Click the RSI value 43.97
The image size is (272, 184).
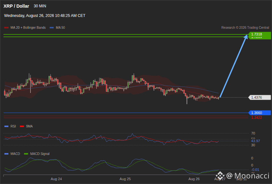[x=256, y=141]
